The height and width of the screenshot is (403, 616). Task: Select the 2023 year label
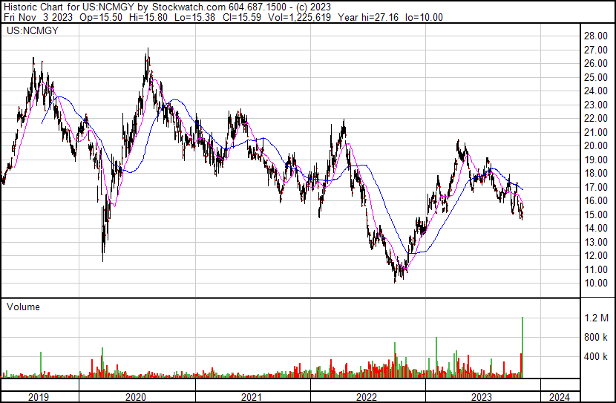482,397
